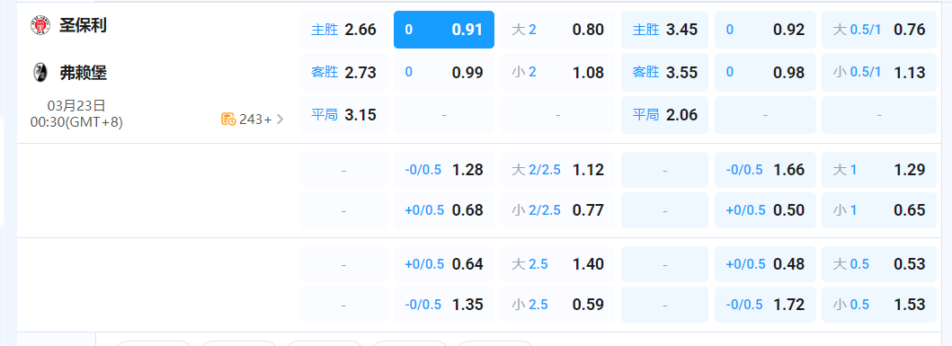952x346 pixels.
Task: Pick half-time 平局 at odds 2.06
Action: point(664,115)
